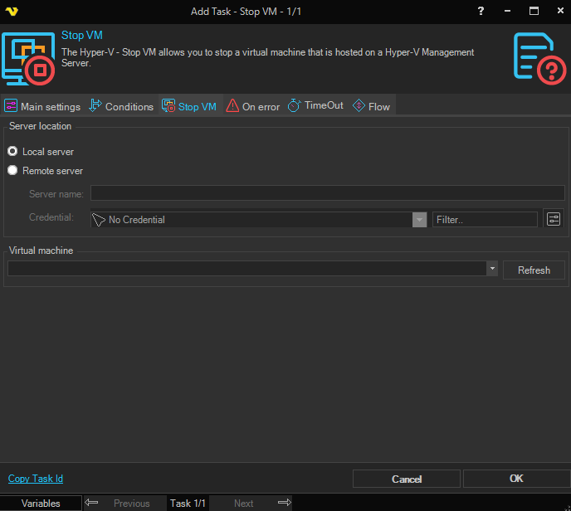
Task: Open the Conditions tab
Action: pyautogui.click(x=121, y=106)
